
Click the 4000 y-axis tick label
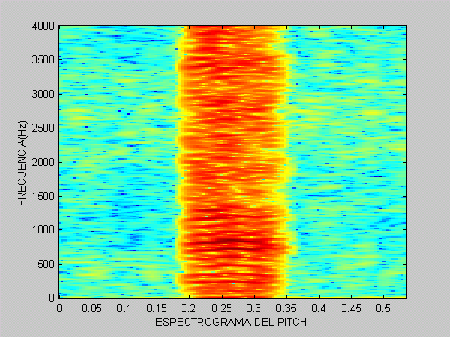point(43,26)
